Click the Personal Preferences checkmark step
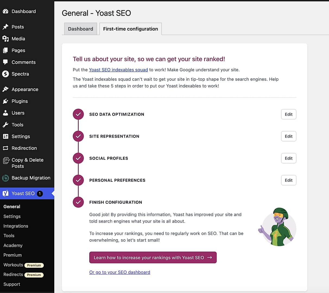The image size is (329, 293). pyautogui.click(x=78, y=180)
